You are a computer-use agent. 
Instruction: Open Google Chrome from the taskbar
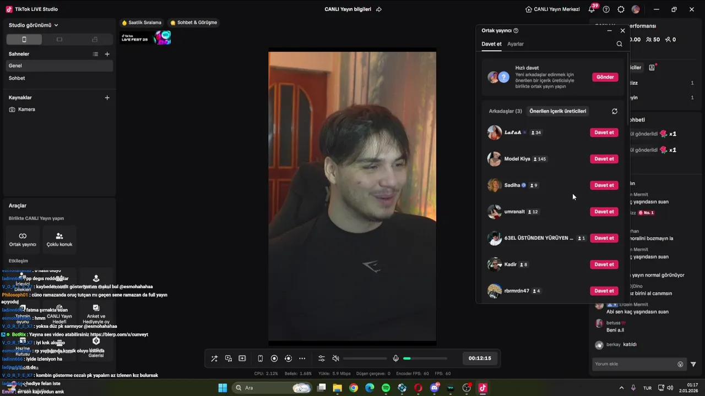tap(354, 388)
